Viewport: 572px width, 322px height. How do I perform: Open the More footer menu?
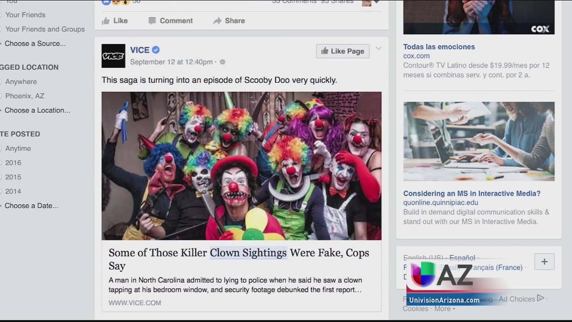pyautogui.click(x=444, y=309)
